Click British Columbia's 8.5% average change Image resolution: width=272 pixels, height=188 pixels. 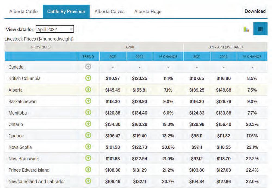point(252,78)
